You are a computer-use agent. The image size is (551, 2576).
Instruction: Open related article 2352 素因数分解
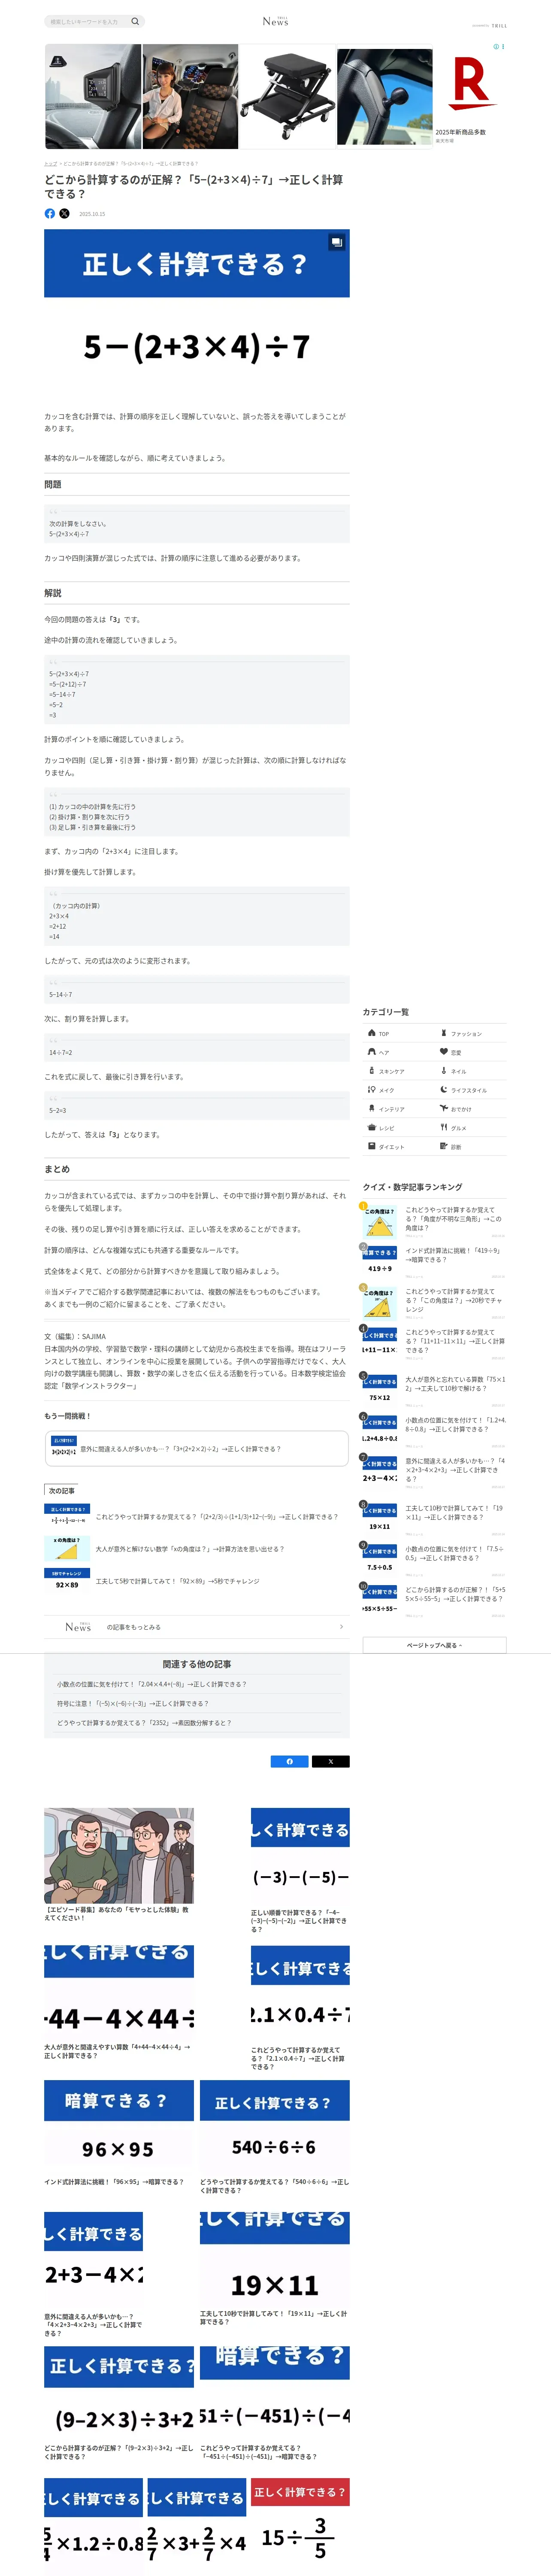pos(144,1722)
